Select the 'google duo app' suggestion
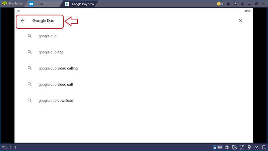268x151 pixels. click(51, 52)
